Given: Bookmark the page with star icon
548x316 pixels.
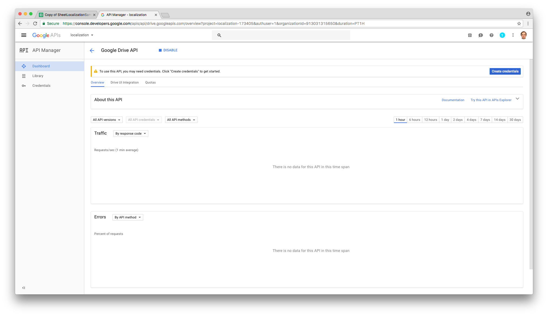Looking at the screenshot, I should pyautogui.click(x=519, y=24).
